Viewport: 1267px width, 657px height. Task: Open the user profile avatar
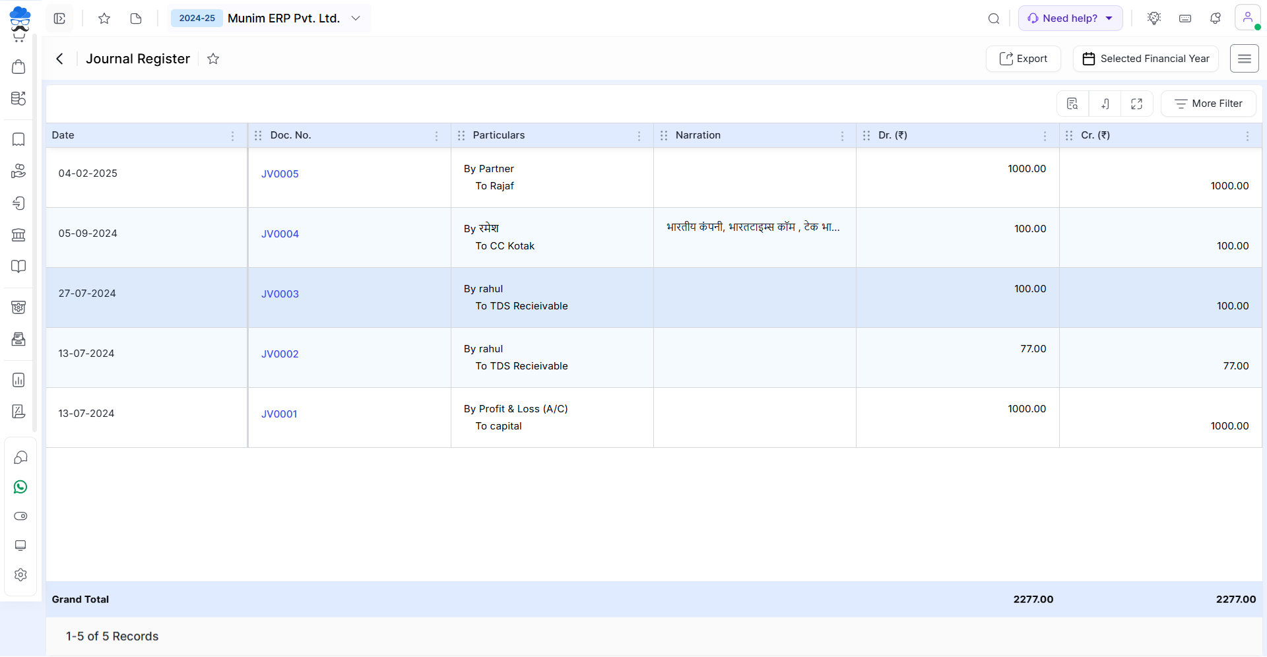click(x=1247, y=18)
